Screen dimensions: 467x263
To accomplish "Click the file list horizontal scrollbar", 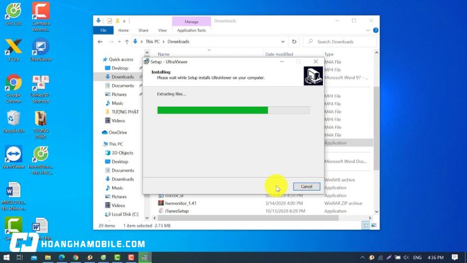I will click(x=247, y=218).
